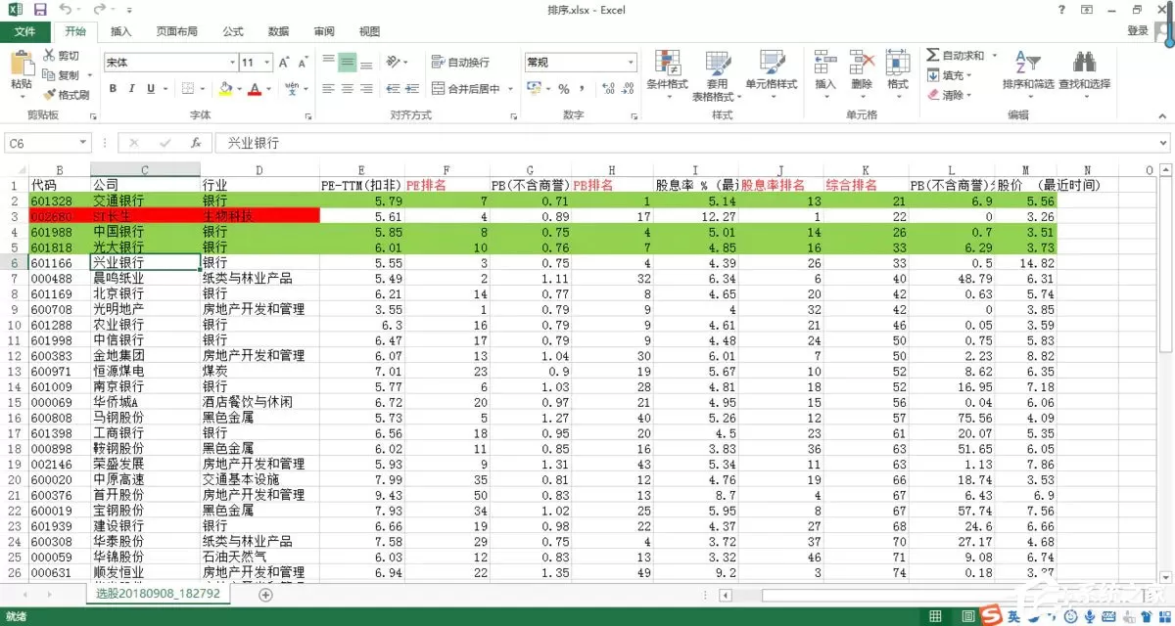Screen dimensions: 1175x626
Task: Add a new sheet with the plus button
Action: (265, 594)
